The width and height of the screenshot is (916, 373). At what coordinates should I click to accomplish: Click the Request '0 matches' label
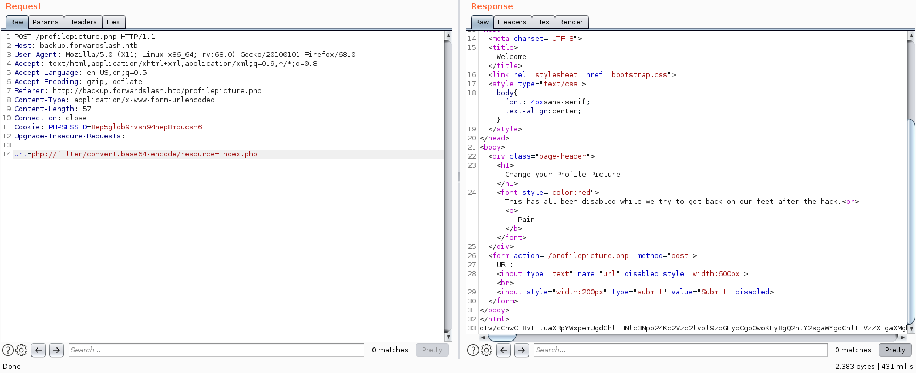[x=390, y=350]
